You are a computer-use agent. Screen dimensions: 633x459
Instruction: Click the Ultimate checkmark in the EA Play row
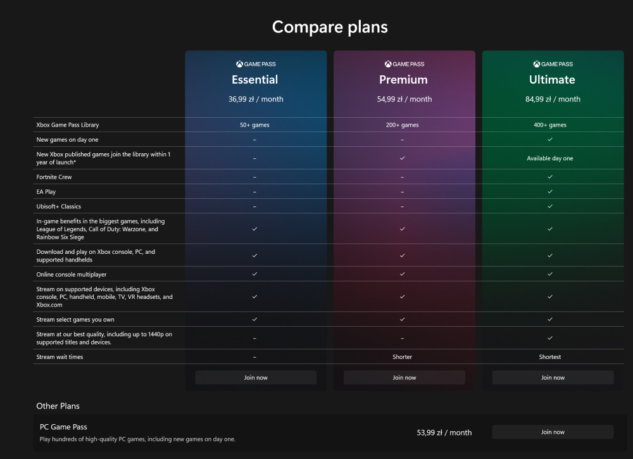pyautogui.click(x=550, y=191)
